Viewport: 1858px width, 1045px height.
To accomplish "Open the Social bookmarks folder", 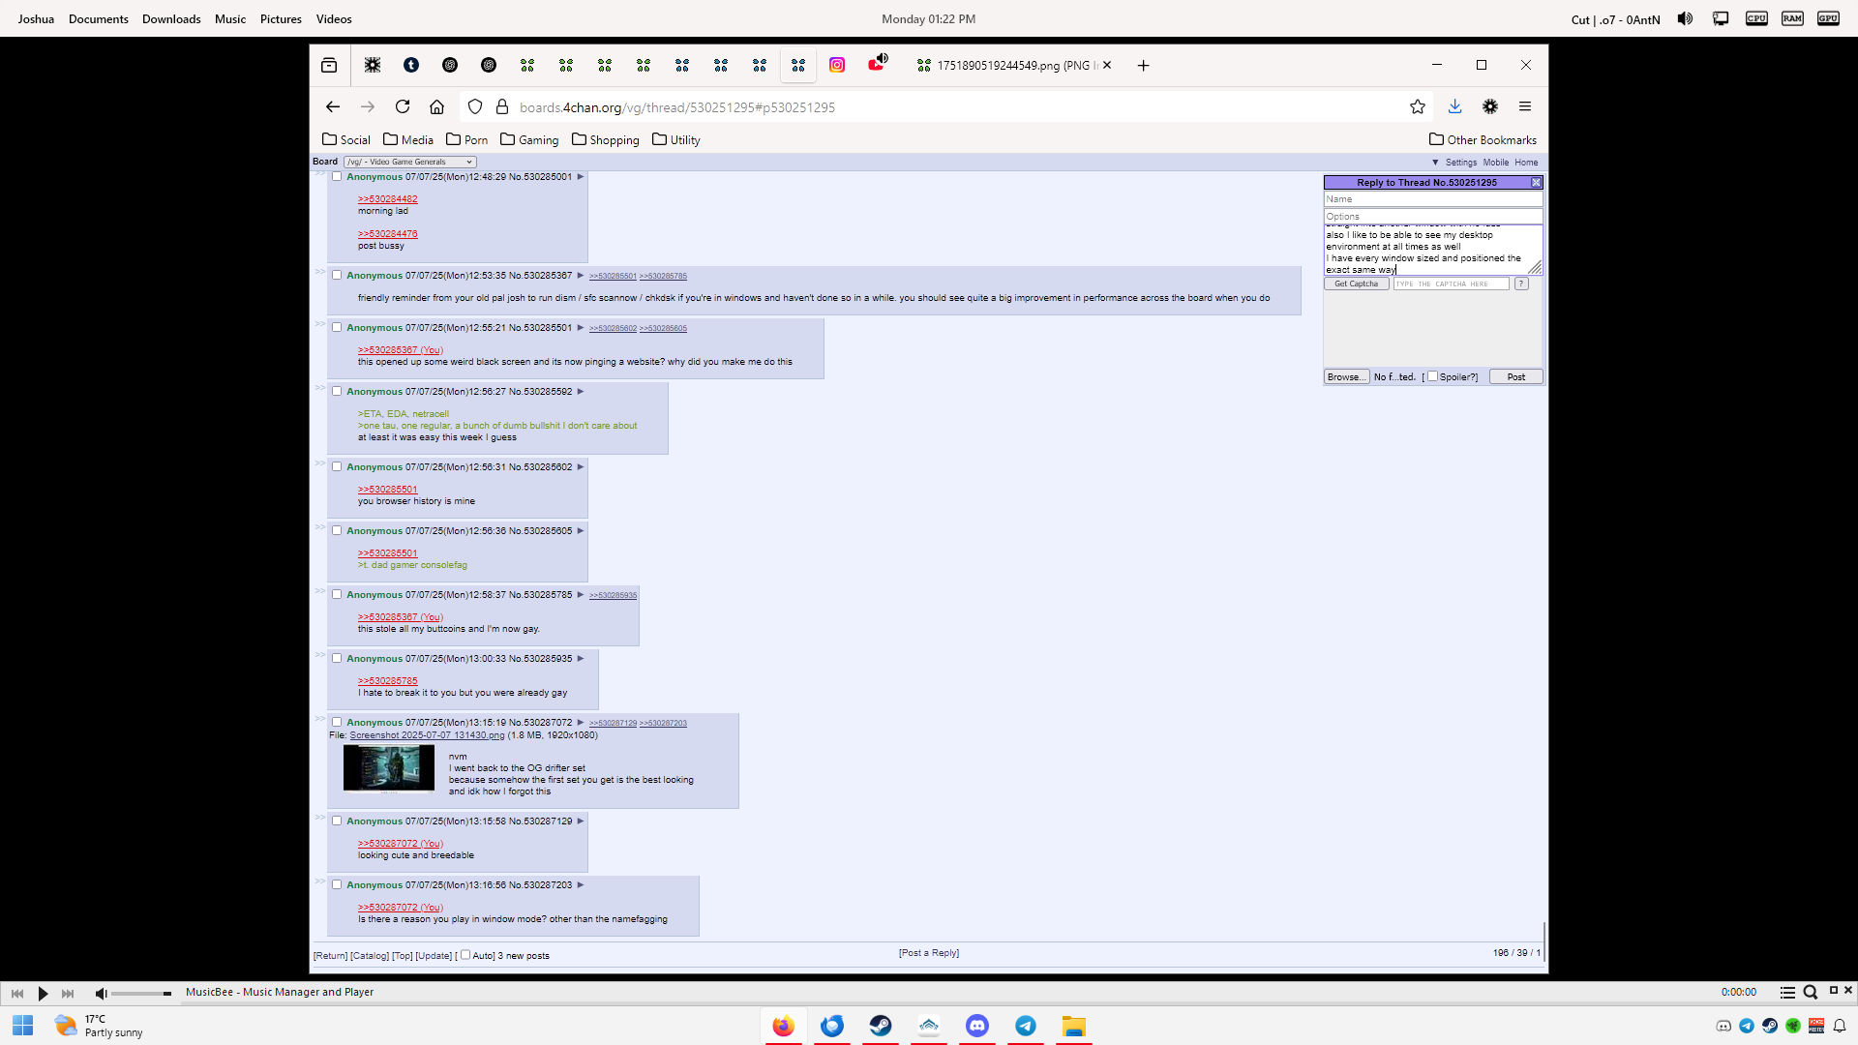I will point(346,139).
